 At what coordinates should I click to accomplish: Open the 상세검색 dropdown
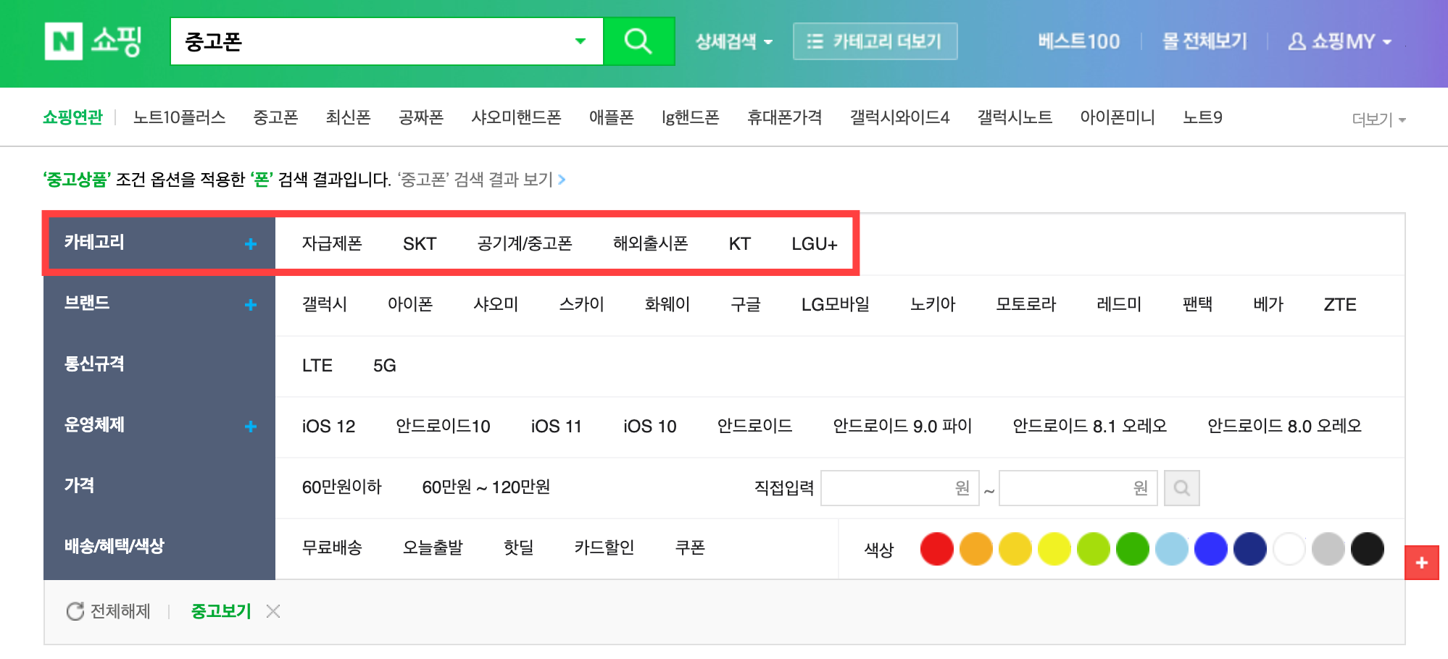point(733,41)
